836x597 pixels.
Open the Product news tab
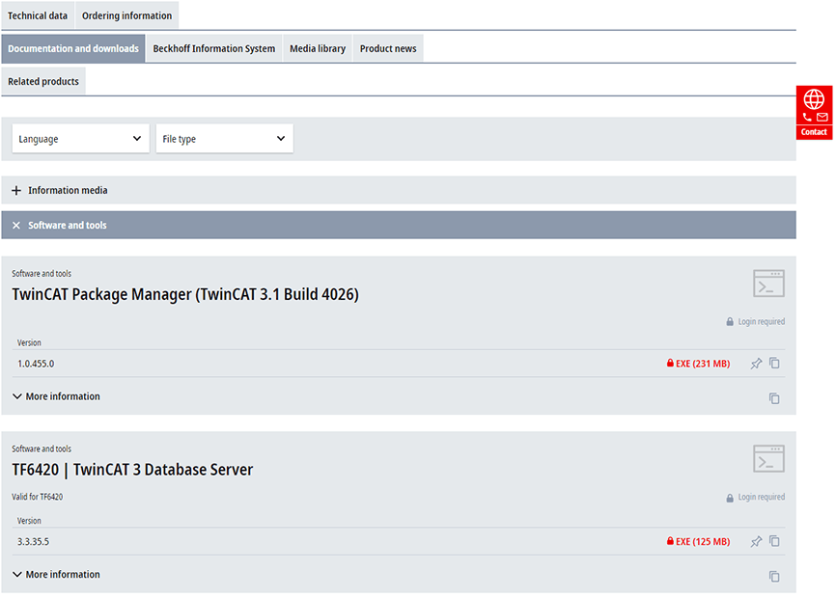pyautogui.click(x=388, y=48)
